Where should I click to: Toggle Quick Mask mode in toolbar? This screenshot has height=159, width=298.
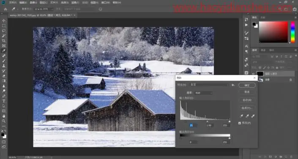[4, 142]
